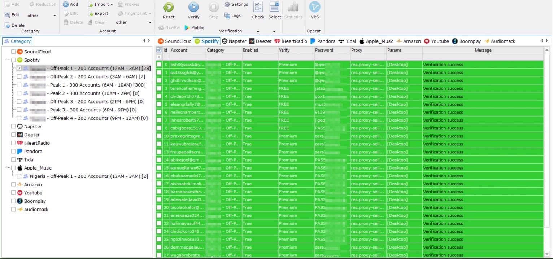
Task: Select the Audiomack tree node
Action: tap(36, 210)
